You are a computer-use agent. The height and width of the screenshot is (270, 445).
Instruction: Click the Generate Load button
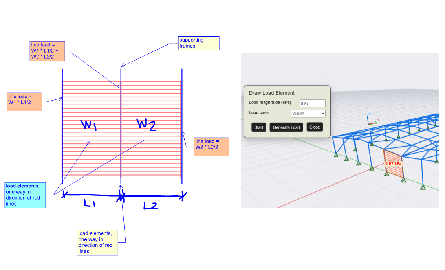[x=286, y=127]
